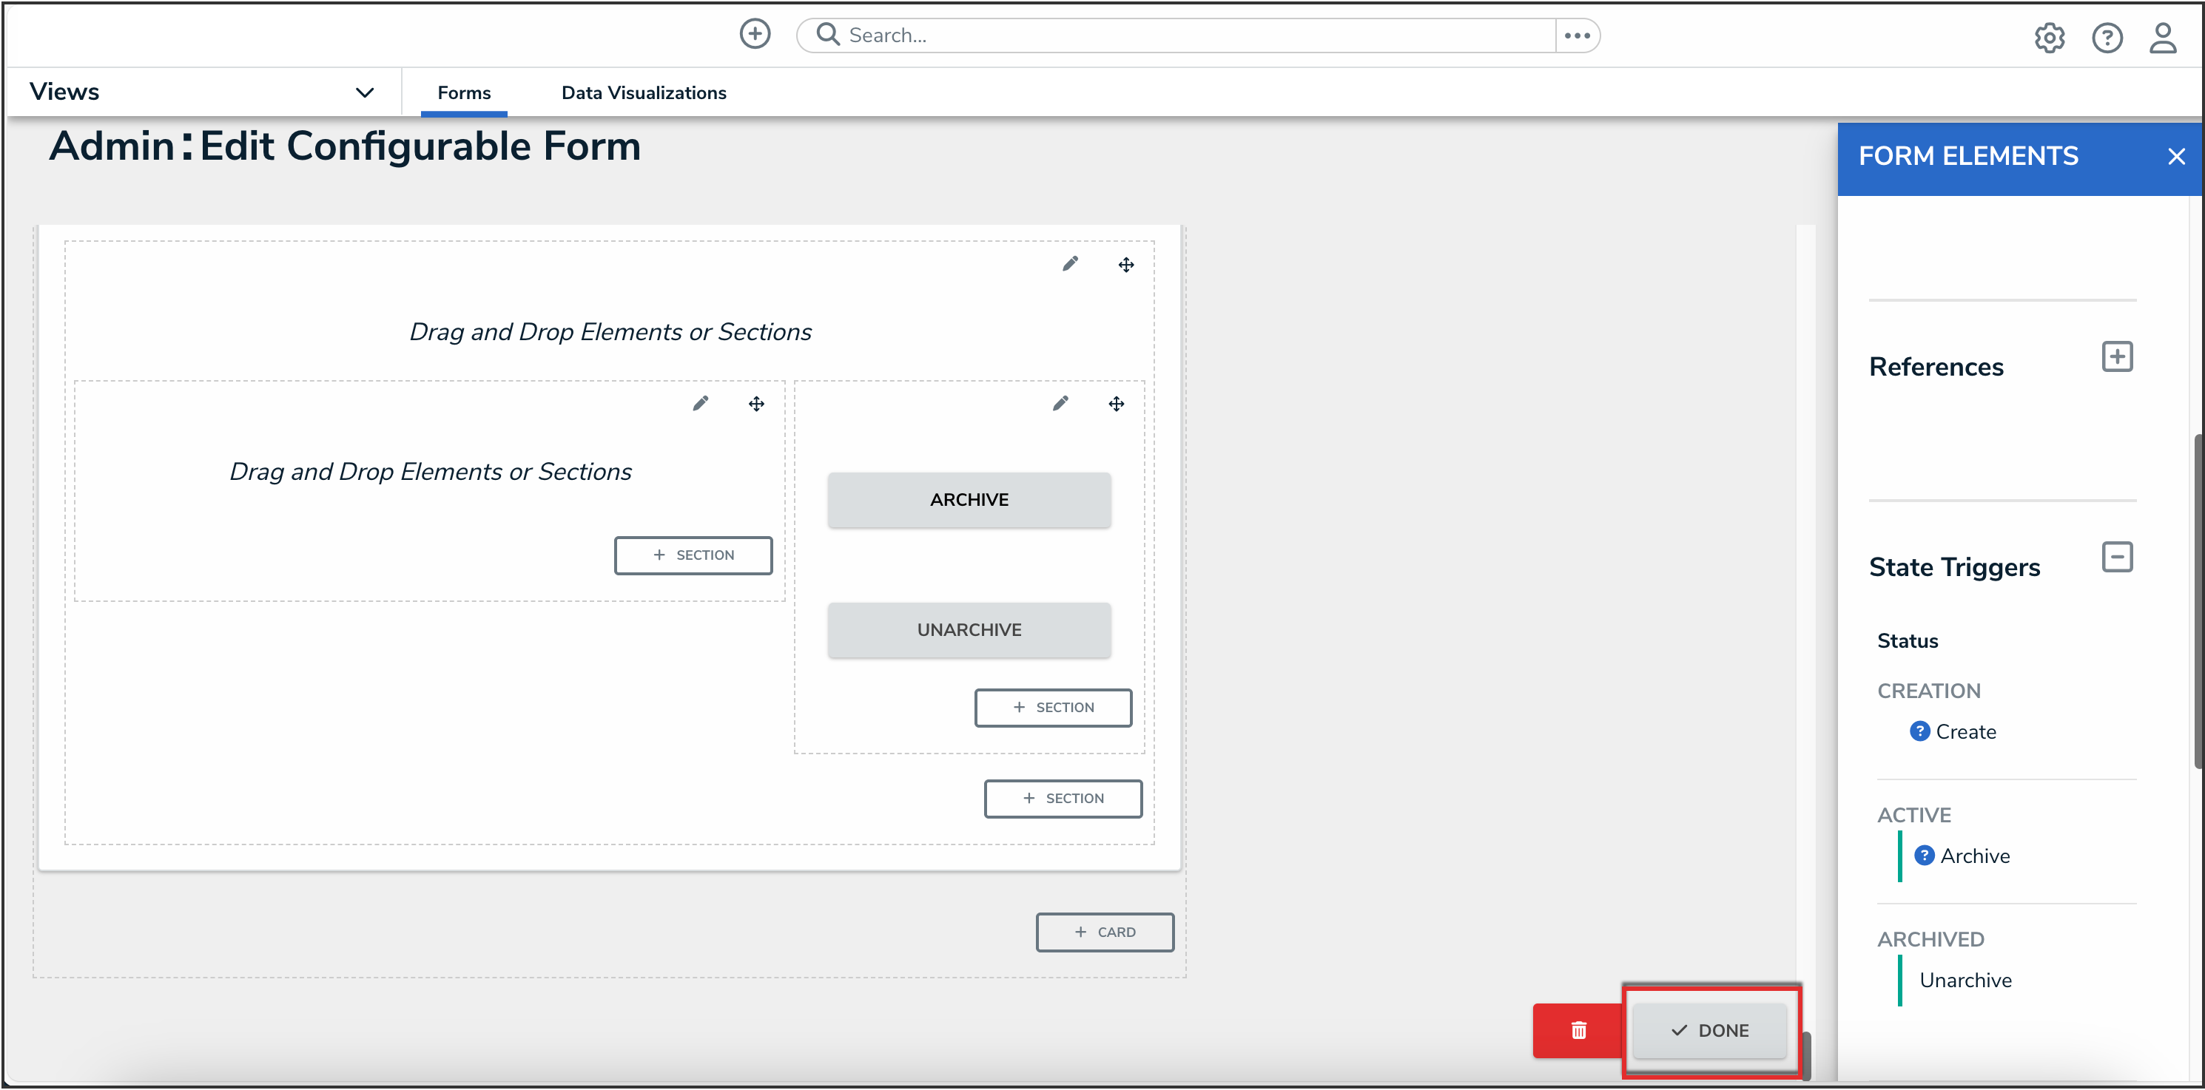2205x1090 pixels.
Task: Open the Views dropdown
Action: tap(365, 92)
